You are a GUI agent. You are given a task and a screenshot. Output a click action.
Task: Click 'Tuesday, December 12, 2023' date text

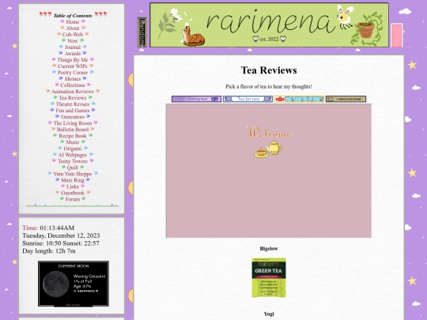[61, 235]
